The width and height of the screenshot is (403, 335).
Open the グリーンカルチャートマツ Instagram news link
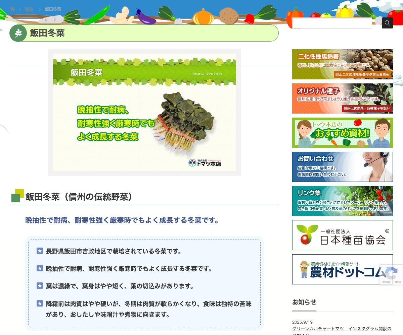tap(342, 329)
